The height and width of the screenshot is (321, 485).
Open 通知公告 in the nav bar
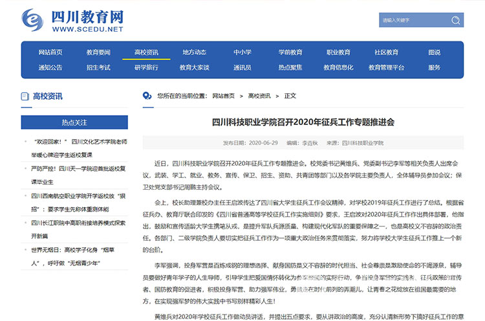coord(50,67)
